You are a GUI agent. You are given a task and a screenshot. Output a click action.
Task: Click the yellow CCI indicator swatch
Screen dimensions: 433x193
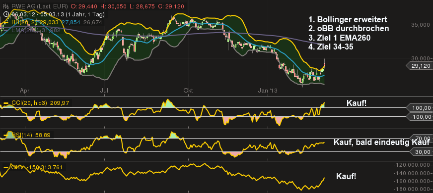6,103
